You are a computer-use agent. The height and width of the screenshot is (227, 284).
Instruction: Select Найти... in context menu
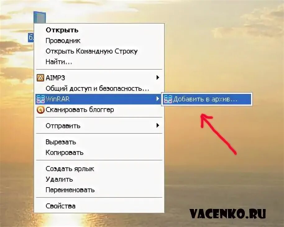click(59, 62)
